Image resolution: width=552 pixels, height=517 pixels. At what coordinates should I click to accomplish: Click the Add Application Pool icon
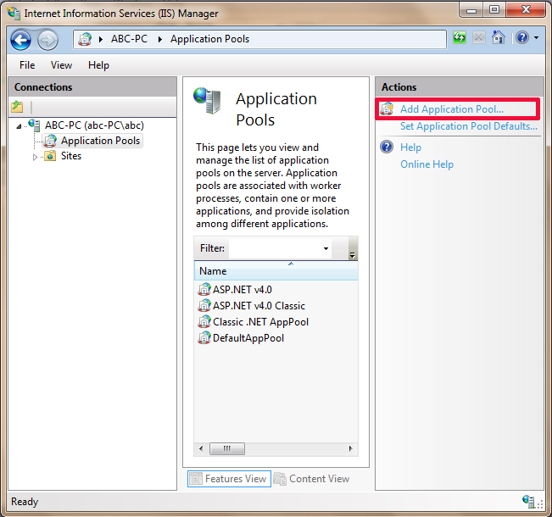pyautogui.click(x=387, y=109)
